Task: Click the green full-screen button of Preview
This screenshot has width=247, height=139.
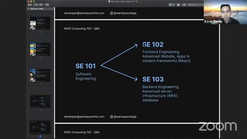Action: pos(34,2)
